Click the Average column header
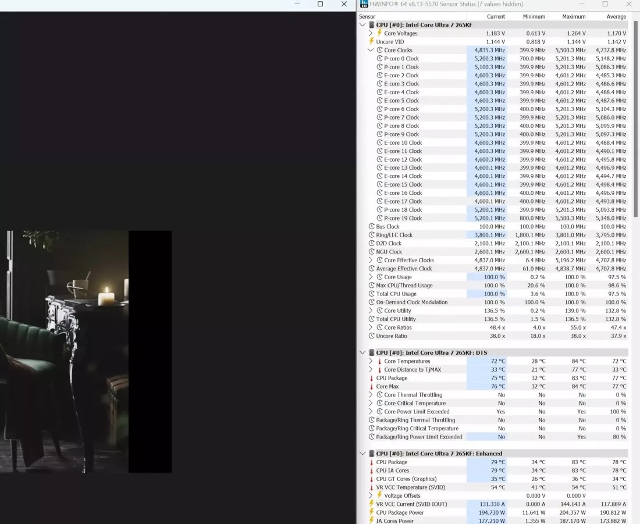The height and width of the screenshot is (524, 640). tap(616, 17)
